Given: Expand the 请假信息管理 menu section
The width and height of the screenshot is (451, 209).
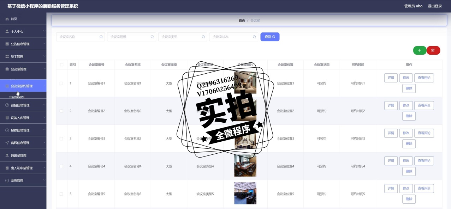Looking at the screenshot, I should click(23, 143).
